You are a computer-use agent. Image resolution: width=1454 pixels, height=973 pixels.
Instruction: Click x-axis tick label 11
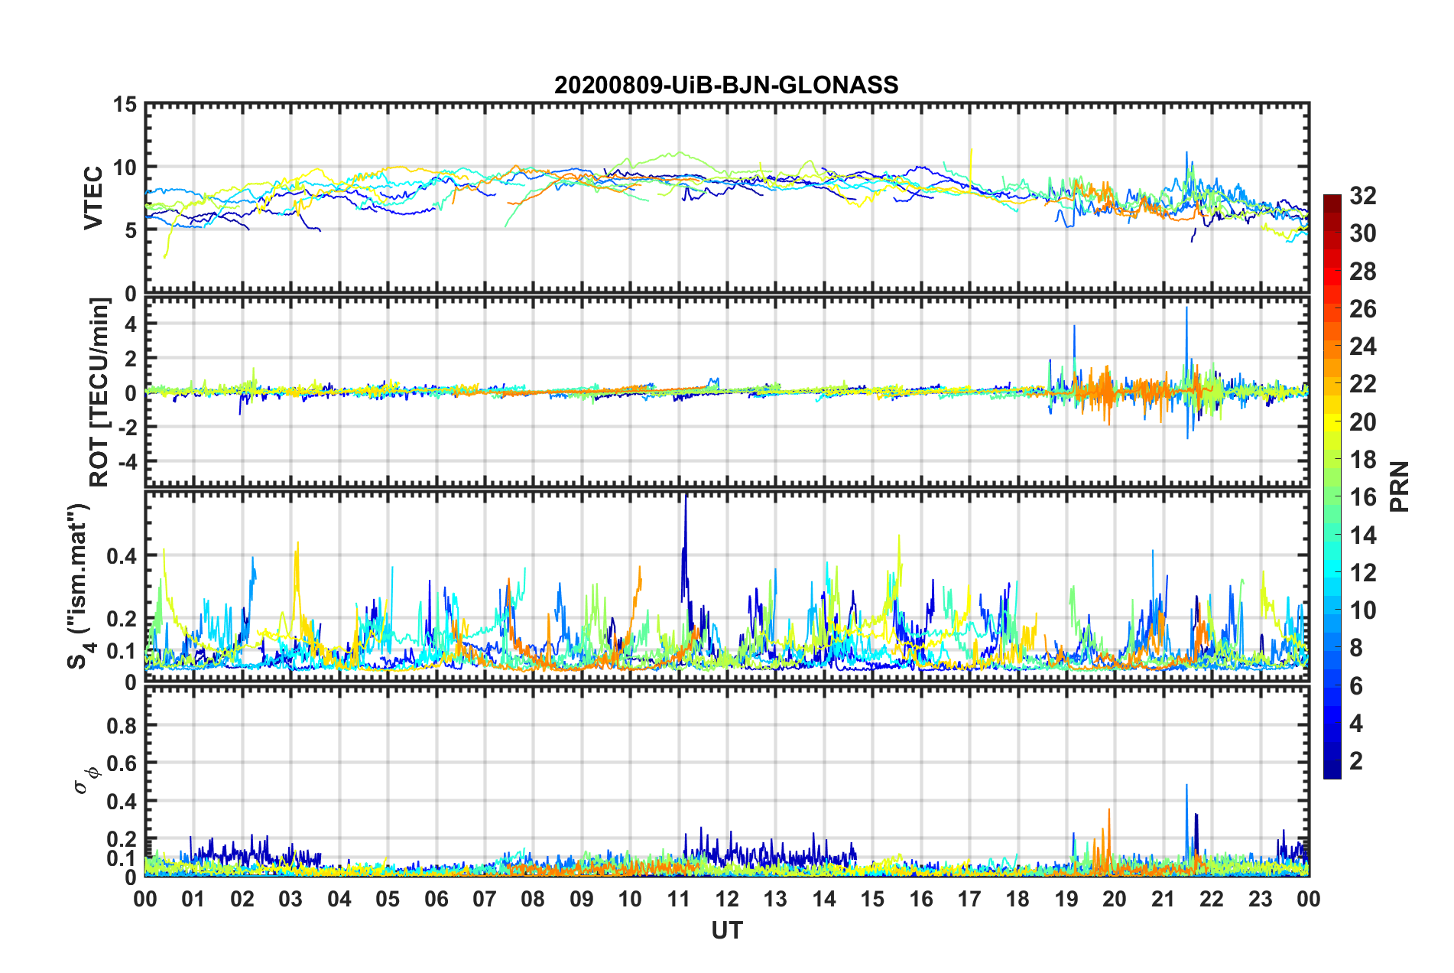[679, 899]
